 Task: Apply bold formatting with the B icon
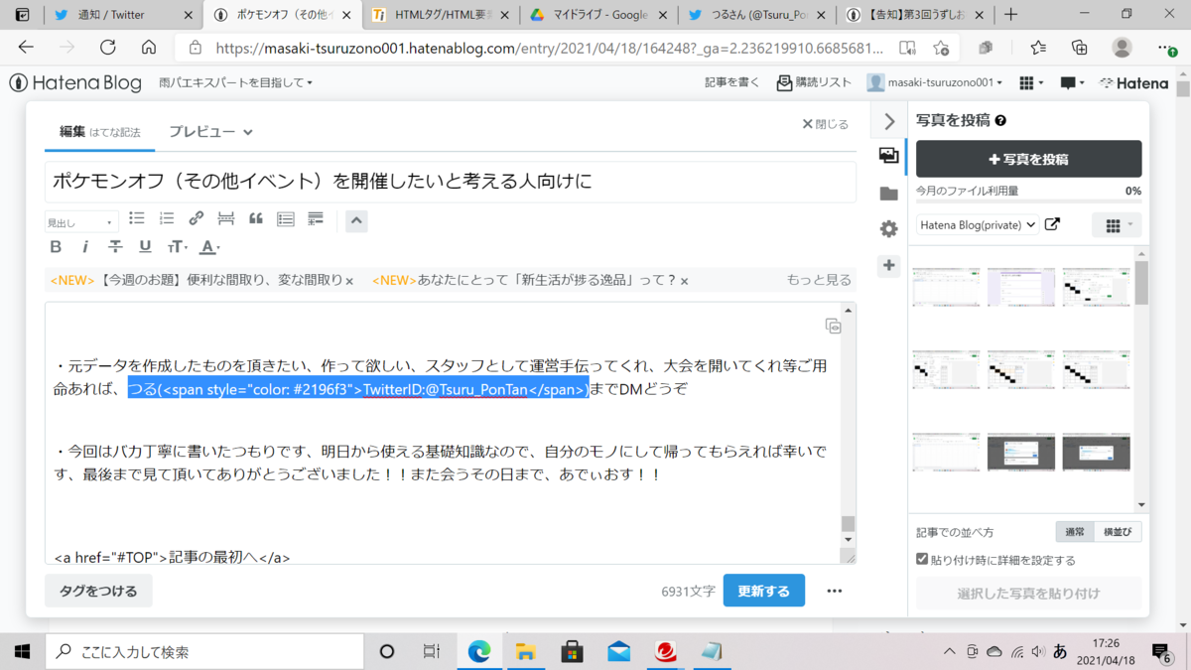[56, 246]
